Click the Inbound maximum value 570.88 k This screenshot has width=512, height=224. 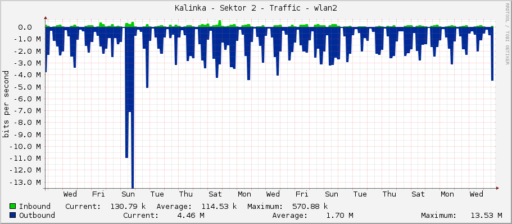point(310,207)
